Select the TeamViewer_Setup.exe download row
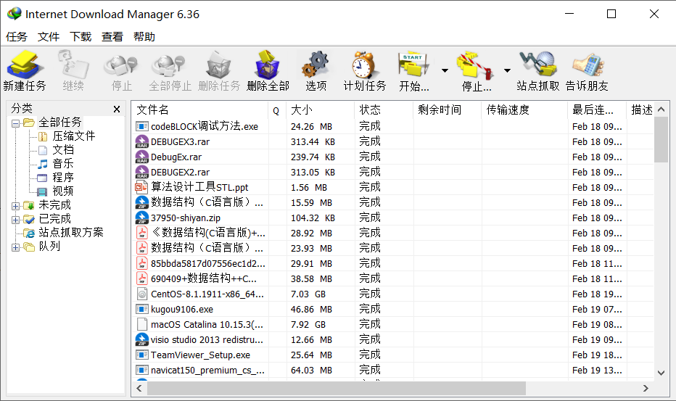The height and width of the screenshot is (401, 676). [200, 355]
